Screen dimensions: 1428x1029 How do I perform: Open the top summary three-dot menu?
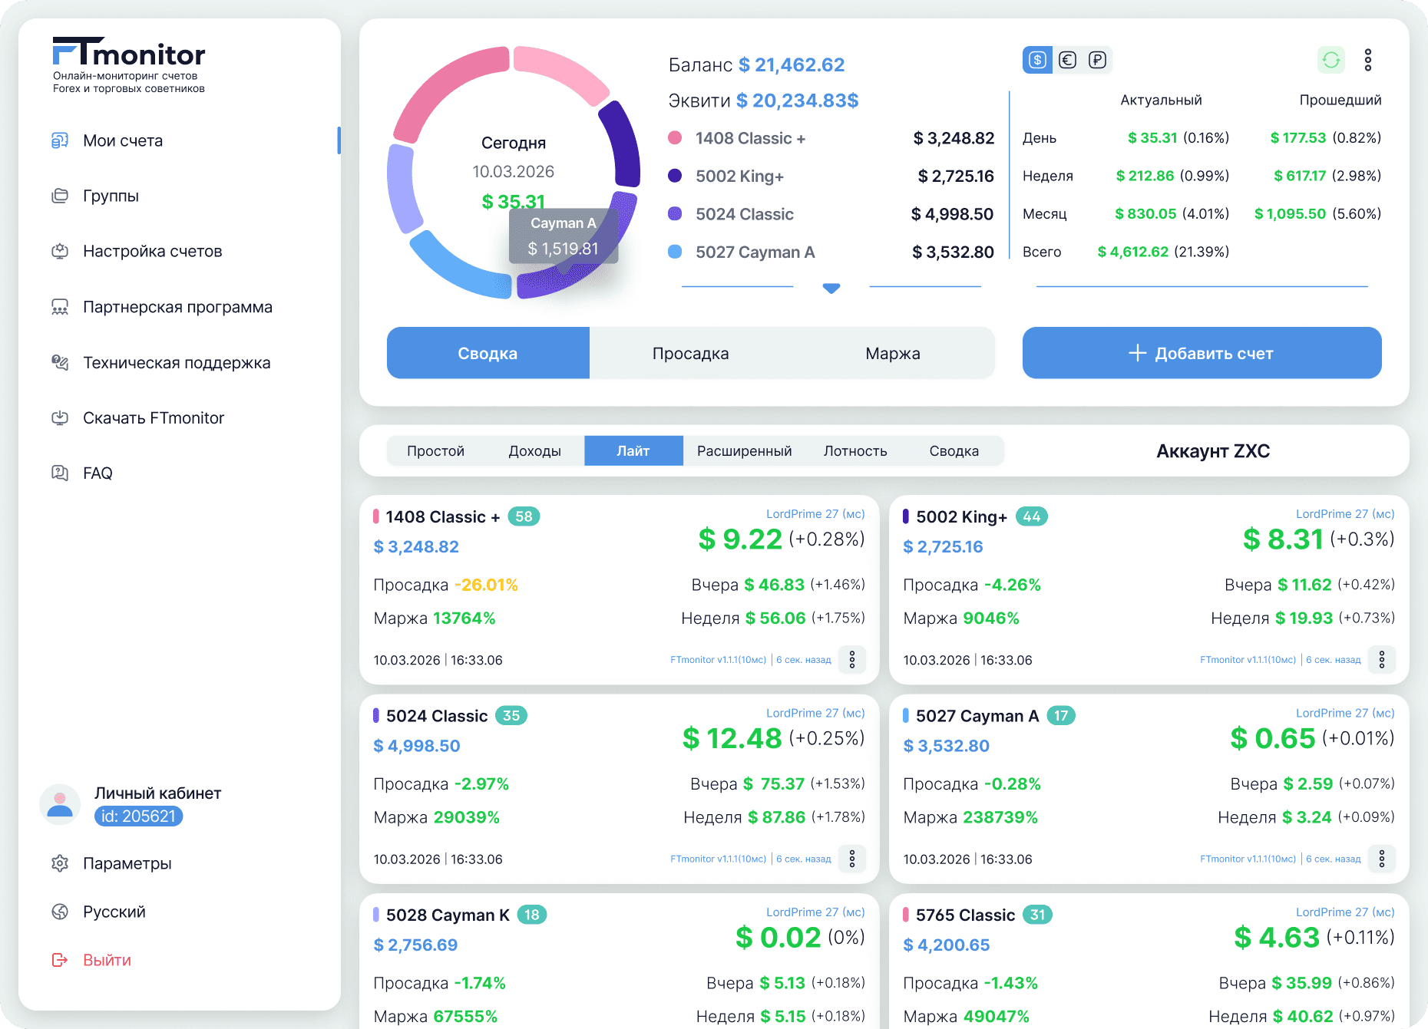(1368, 60)
